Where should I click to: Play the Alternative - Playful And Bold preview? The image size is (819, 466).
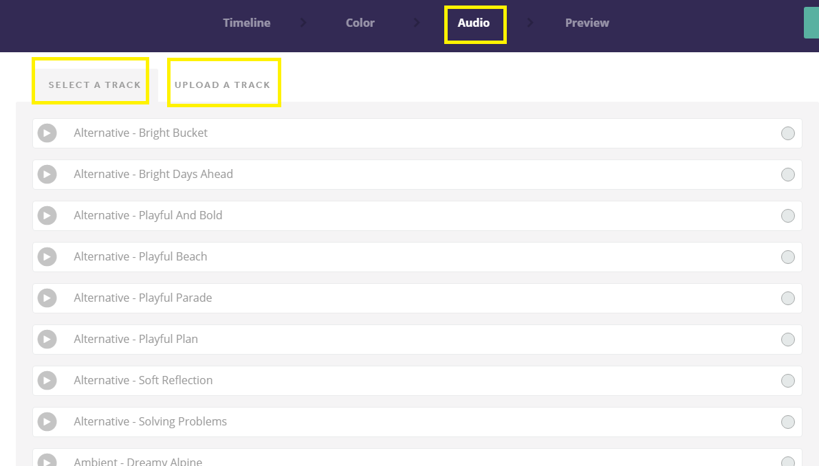pyautogui.click(x=47, y=216)
